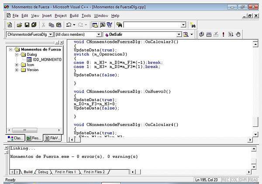Switch to ClassView tab
The height and width of the screenshot is (184, 262).
point(16,138)
